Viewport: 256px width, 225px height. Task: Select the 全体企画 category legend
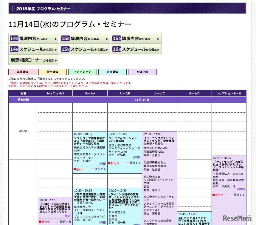[x=142, y=72]
